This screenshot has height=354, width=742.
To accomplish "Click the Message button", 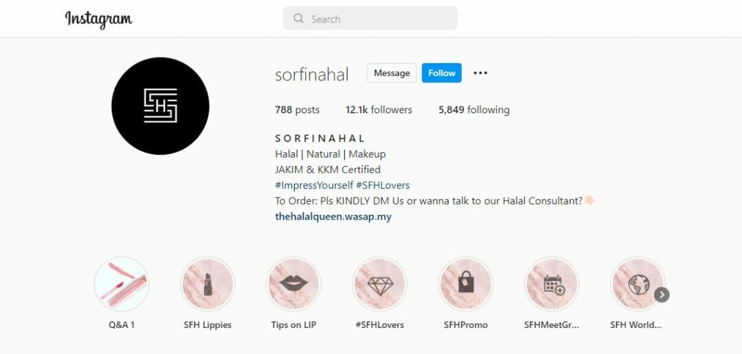I will pos(392,73).
